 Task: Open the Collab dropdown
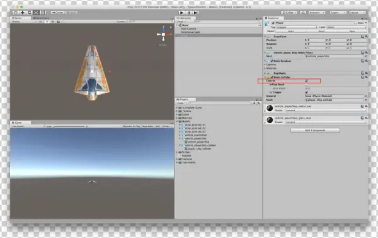point(289,13)
